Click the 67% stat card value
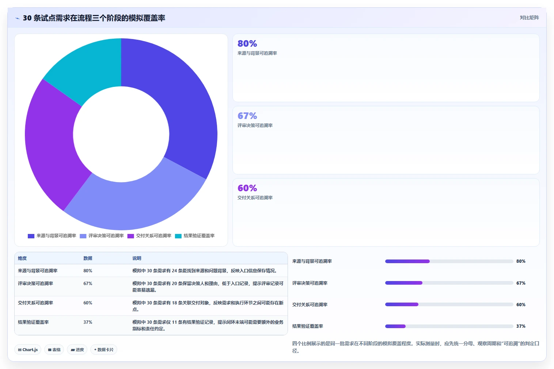 pos(247,116)
